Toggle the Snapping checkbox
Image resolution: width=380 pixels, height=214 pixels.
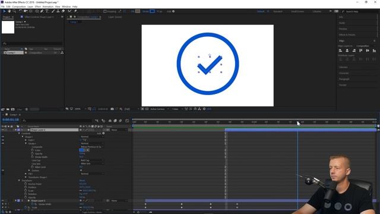[x=105, y=11]
